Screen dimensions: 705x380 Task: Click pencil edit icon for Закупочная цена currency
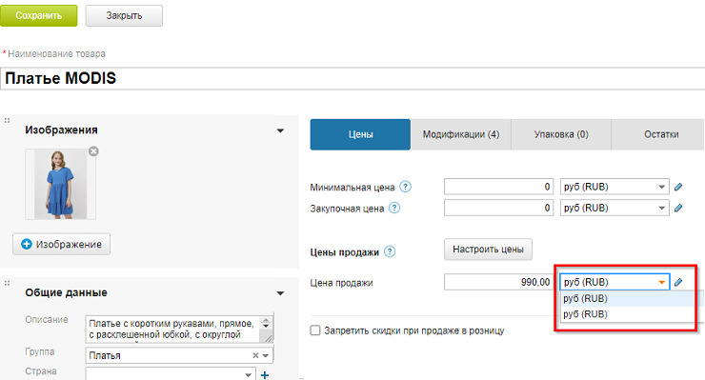coord(678,208)
